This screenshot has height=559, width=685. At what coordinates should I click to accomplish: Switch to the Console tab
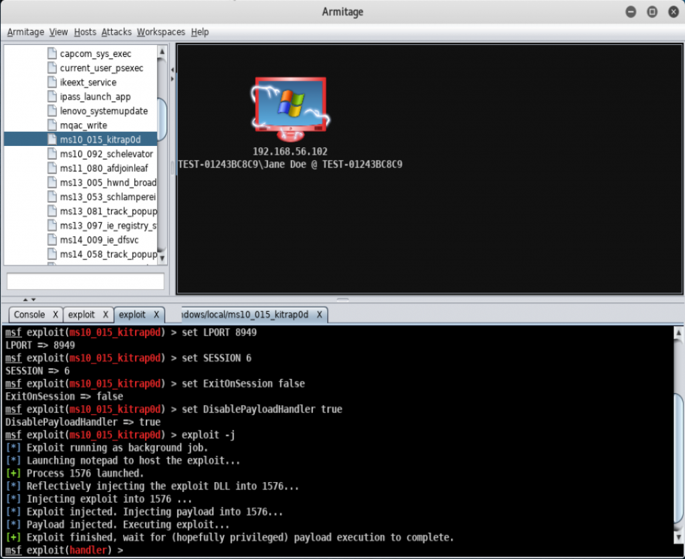29,315
